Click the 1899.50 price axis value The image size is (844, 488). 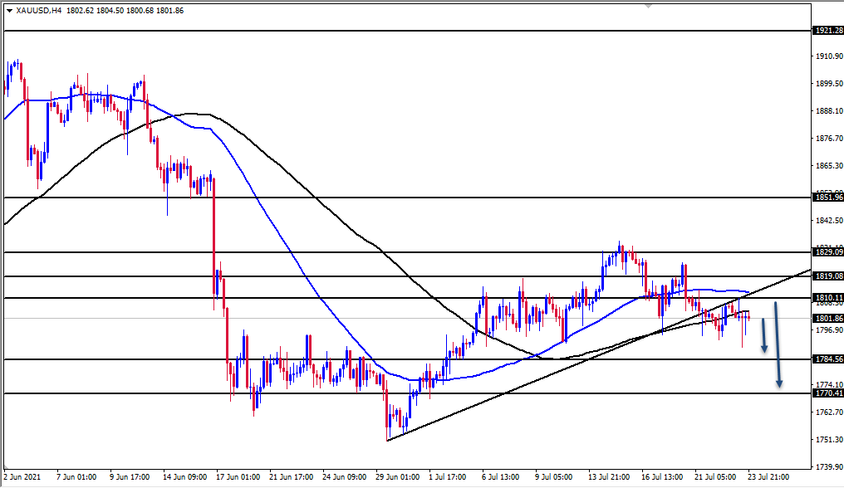click(829, 83)
